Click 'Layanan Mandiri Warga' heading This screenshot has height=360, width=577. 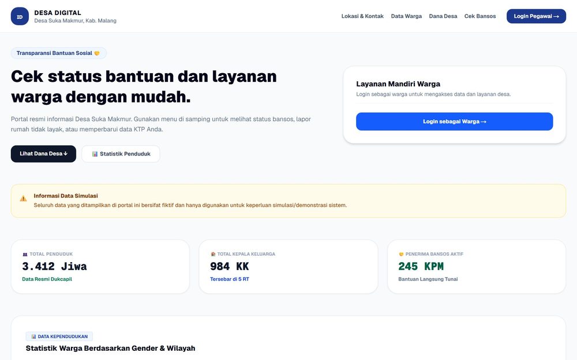[x=398, y=84]
